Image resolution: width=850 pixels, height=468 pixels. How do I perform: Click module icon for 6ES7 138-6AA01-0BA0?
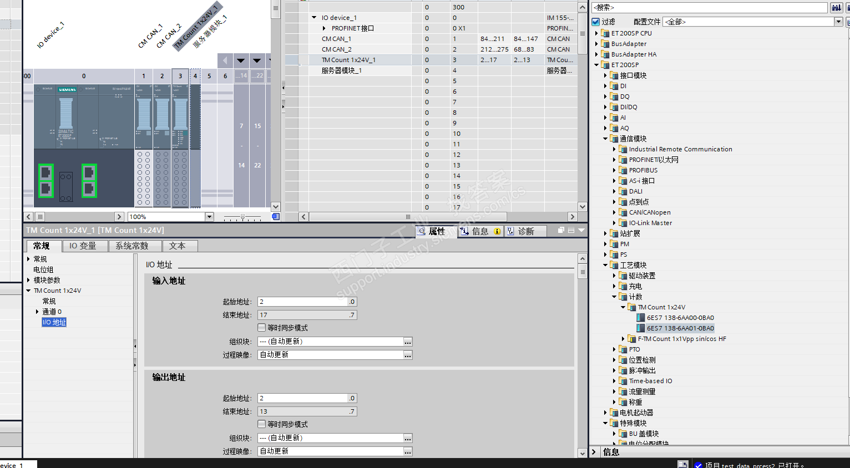click(x=641, y=328)
